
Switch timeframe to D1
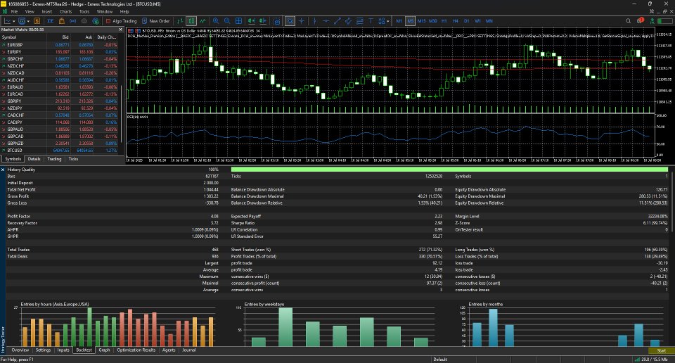pos(467,20)
